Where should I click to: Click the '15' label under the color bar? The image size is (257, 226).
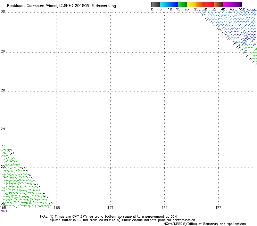tap(178, 9)
